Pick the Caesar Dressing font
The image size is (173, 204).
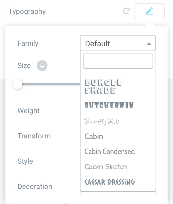tap(110, 182)
